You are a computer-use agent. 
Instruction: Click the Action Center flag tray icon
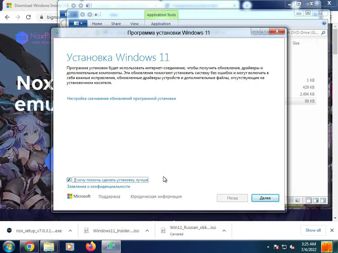(276, 247)
